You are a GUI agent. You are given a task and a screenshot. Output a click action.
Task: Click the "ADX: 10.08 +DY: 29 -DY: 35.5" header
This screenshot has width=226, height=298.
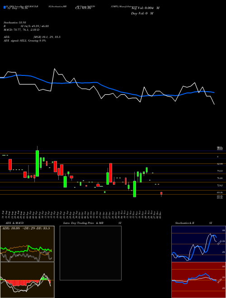[26, 228]
